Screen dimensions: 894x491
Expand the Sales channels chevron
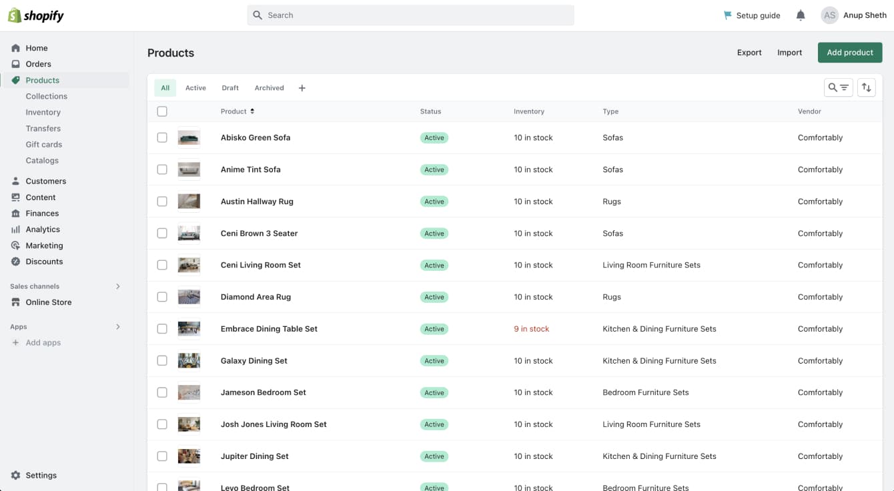(x=118, y=286)
